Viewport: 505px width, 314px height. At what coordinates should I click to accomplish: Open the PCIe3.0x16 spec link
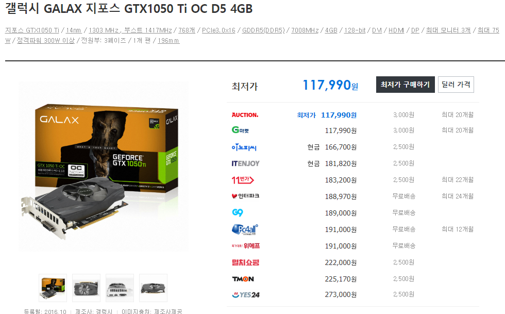coord(218,30)
